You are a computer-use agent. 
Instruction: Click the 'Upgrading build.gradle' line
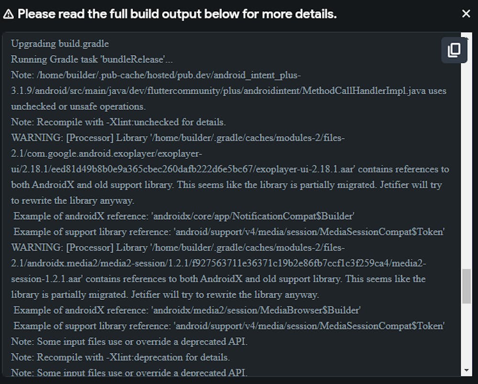coord(60,44)
